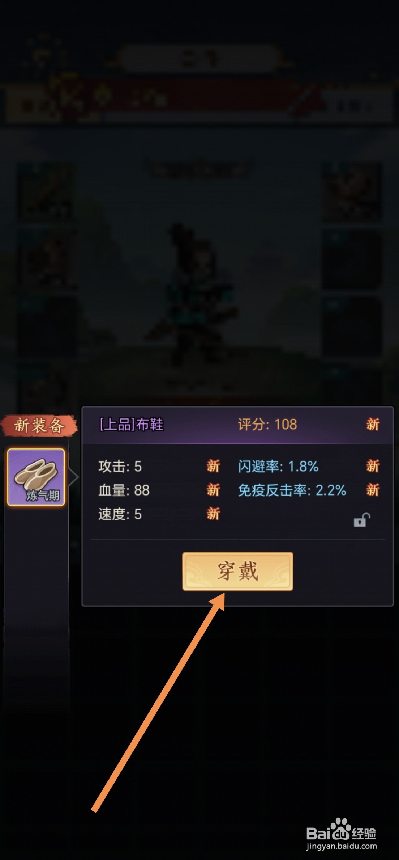Click the 评分: 108 score text

[x=267, y=424]
